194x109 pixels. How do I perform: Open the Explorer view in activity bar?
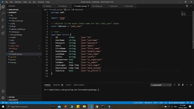(3, 7)
